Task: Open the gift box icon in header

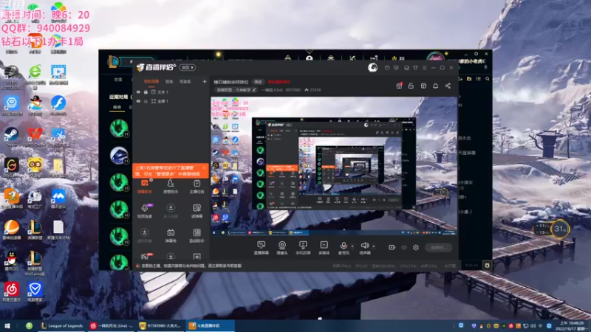Action: pos(399,86)
